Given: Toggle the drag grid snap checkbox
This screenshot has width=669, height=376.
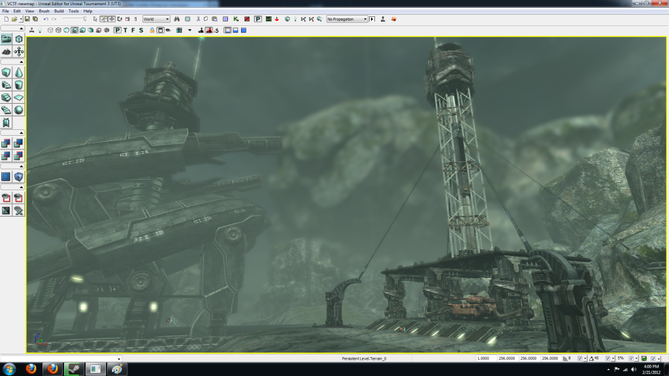Looking at the screenshot, I should pos(580,358).
